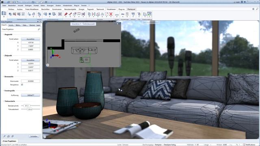Open the Bearbeiten menu
The height and width of the screenshot is (146, 260).
(12, 5)
